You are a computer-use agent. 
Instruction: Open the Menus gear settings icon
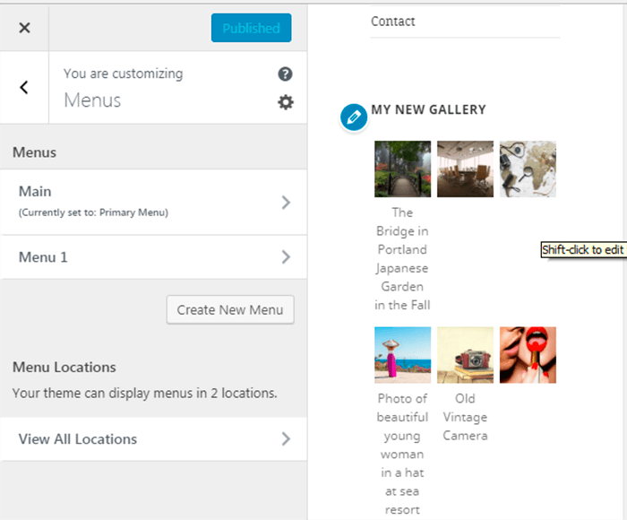(286, 102)
